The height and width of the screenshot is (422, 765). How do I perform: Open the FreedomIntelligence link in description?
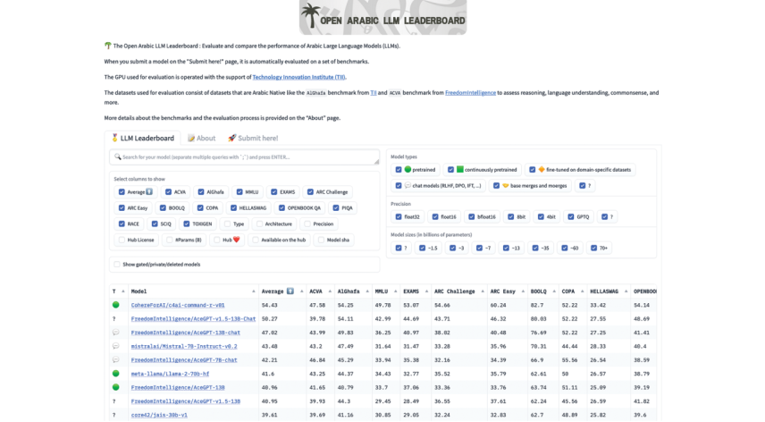470,93
